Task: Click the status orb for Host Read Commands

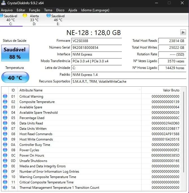Action: [5, 134]
